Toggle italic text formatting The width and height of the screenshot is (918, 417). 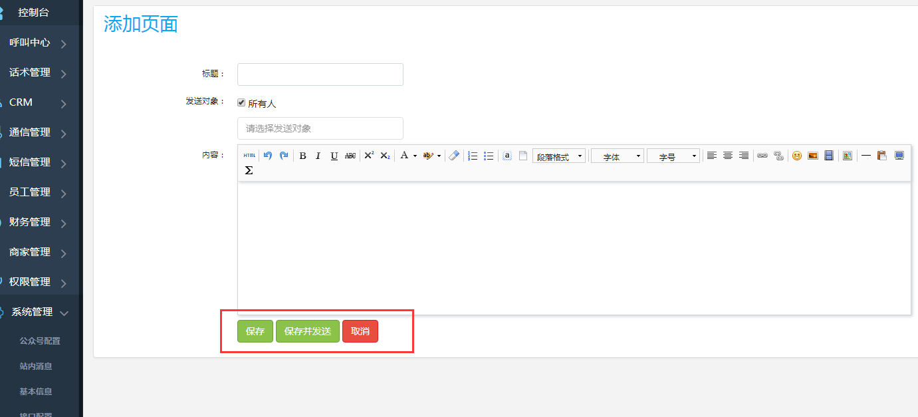(318, 156)
